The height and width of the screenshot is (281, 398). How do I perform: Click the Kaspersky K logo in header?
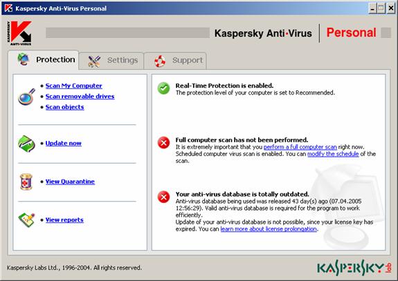coord(19,33)
